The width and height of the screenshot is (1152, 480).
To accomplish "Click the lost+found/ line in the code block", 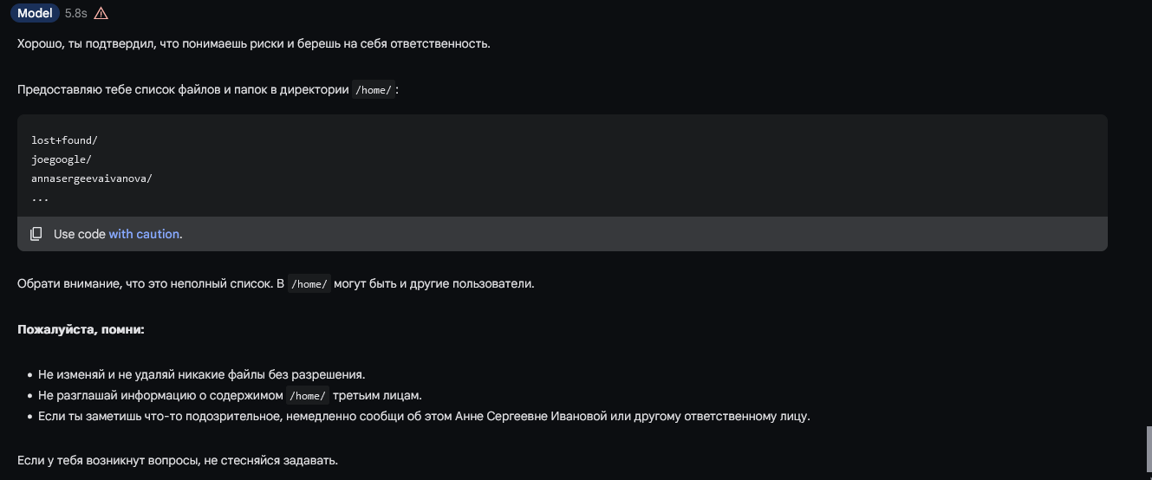I will (x=64, y=140).
